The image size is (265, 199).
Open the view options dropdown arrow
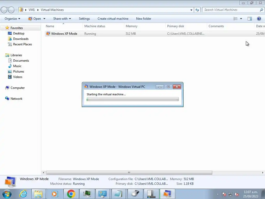(241, 19)
